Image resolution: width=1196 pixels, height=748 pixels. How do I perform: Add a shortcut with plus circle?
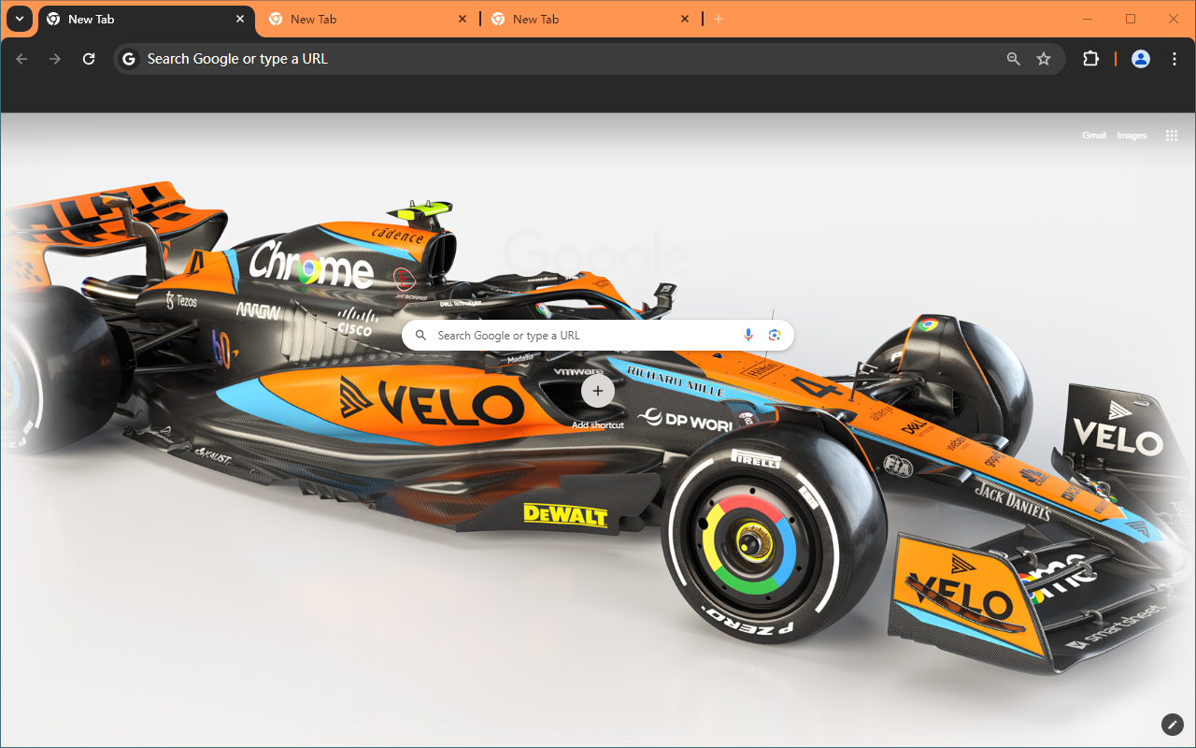598,391
